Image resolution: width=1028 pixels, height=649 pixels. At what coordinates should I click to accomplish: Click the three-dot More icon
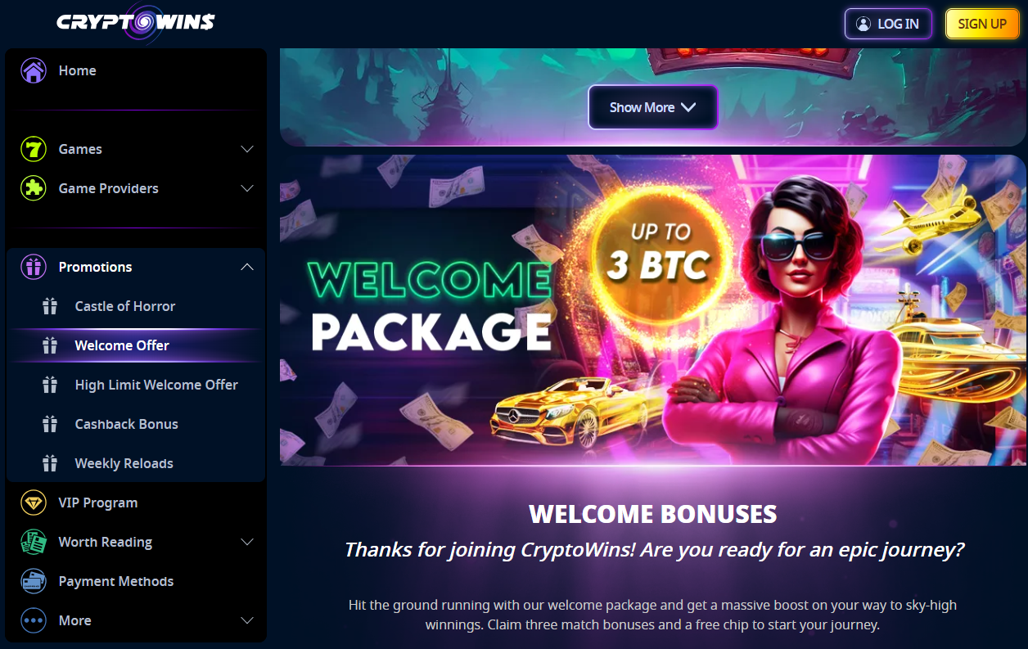pos(34,620)
